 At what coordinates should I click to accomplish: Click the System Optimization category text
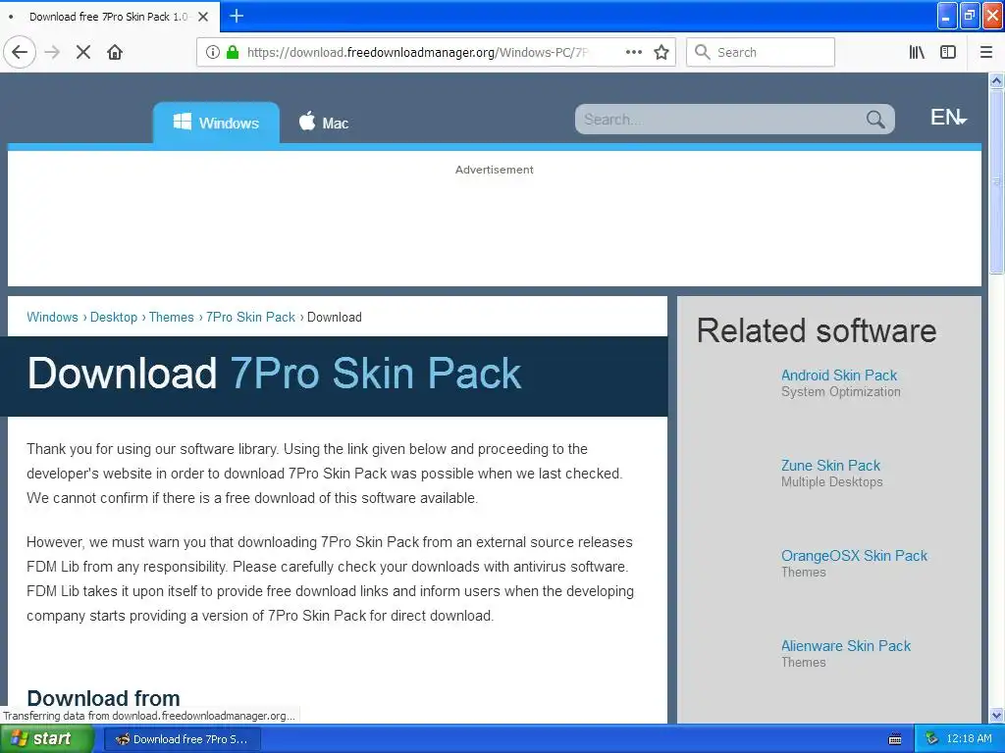tap(841, 392)
